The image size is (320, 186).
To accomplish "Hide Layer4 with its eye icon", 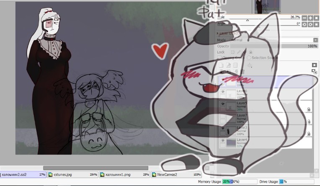I will coord(223,141).
